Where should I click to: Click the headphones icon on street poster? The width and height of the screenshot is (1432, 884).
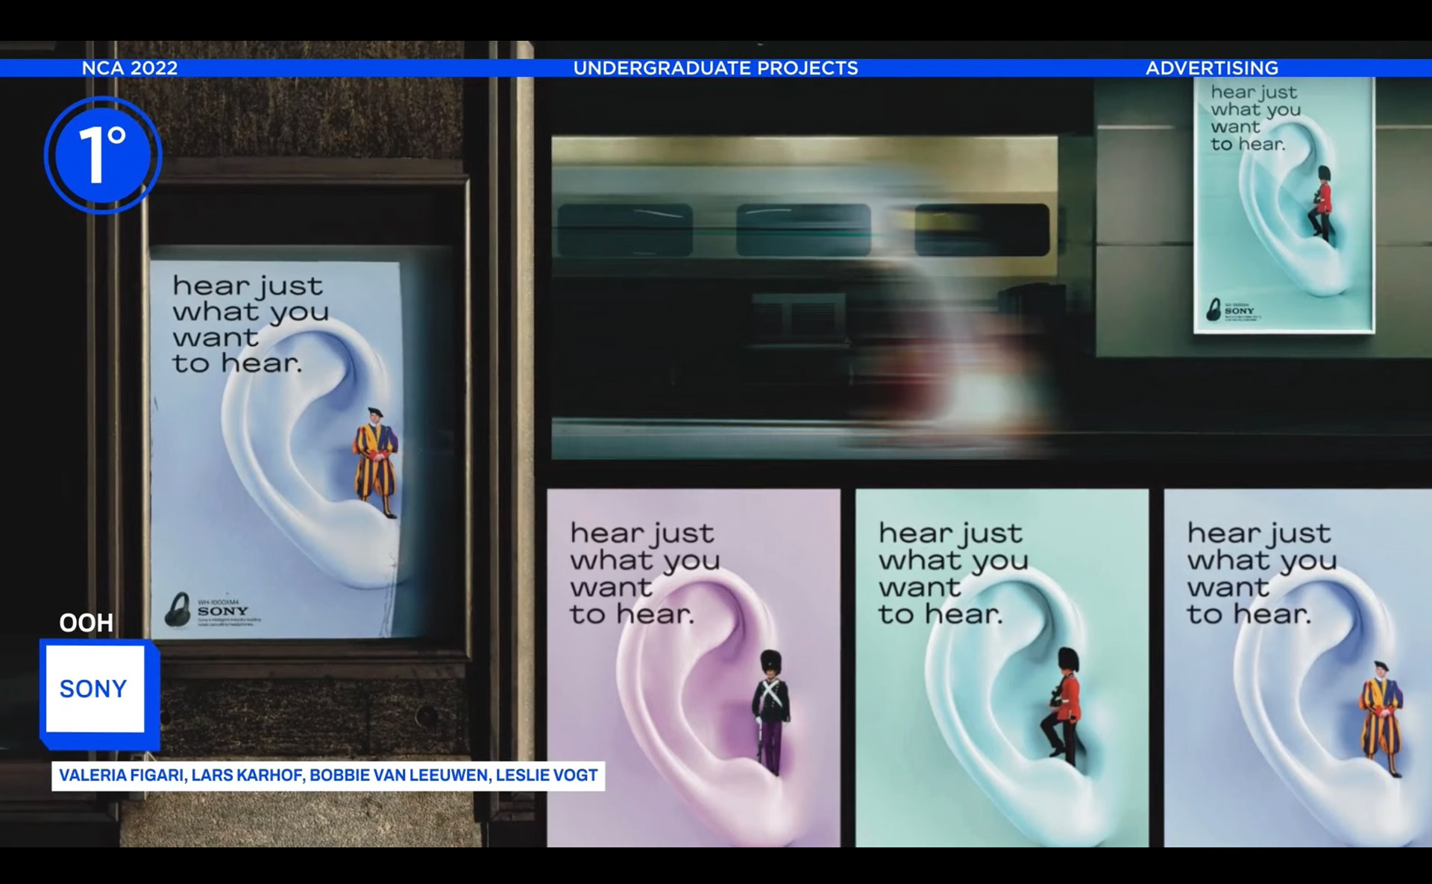178,609
